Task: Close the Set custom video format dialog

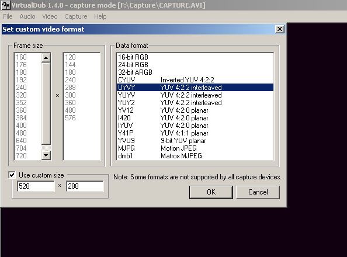Action: click(279, 29)
